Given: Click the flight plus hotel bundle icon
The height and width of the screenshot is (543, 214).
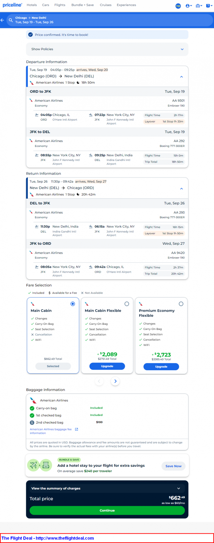Looking at the screenshot, I should tap(40, 465).
